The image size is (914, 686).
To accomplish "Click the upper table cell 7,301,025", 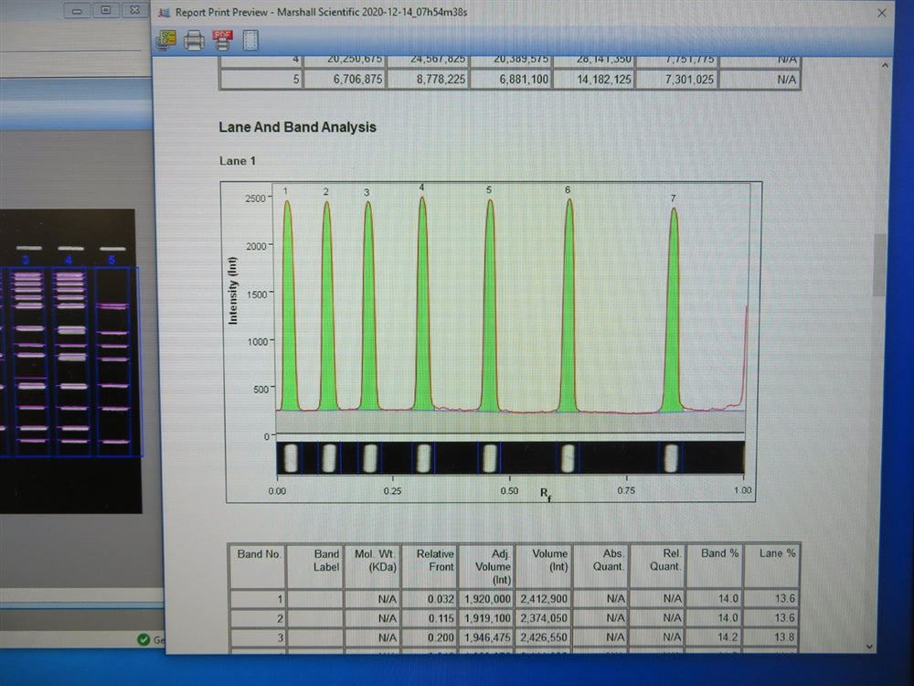I will point(676,80).
